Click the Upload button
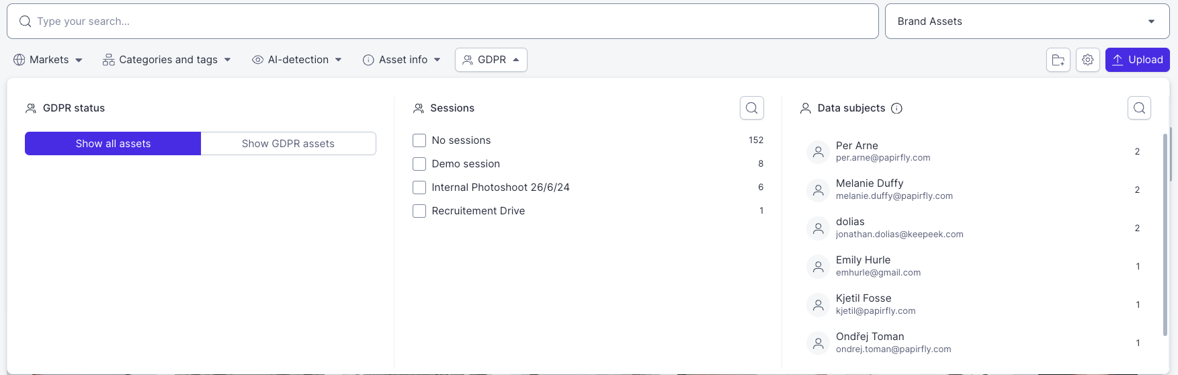Screen dimensions: 1178x375 click(x=1138, y=60)
